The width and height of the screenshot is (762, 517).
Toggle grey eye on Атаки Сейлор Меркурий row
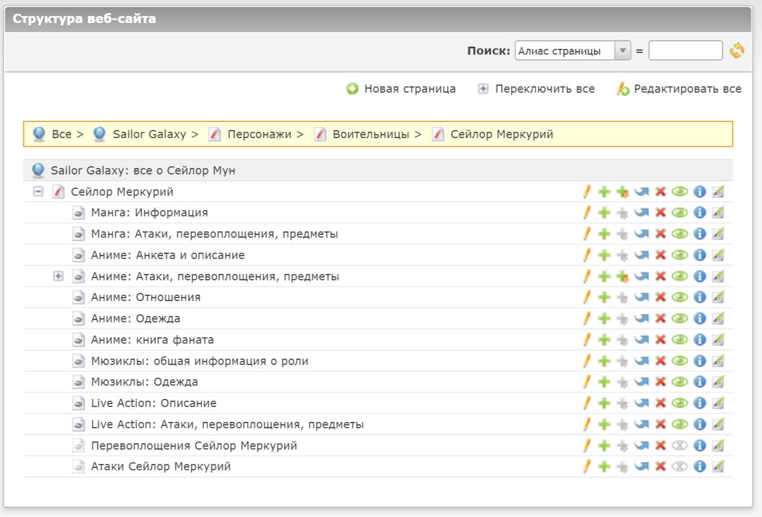pyautogui.click(x=680, y=467)
